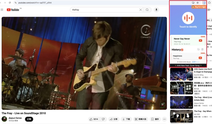Export history with cloud download icon
The image size is (212, 124).
coord(198,50)
